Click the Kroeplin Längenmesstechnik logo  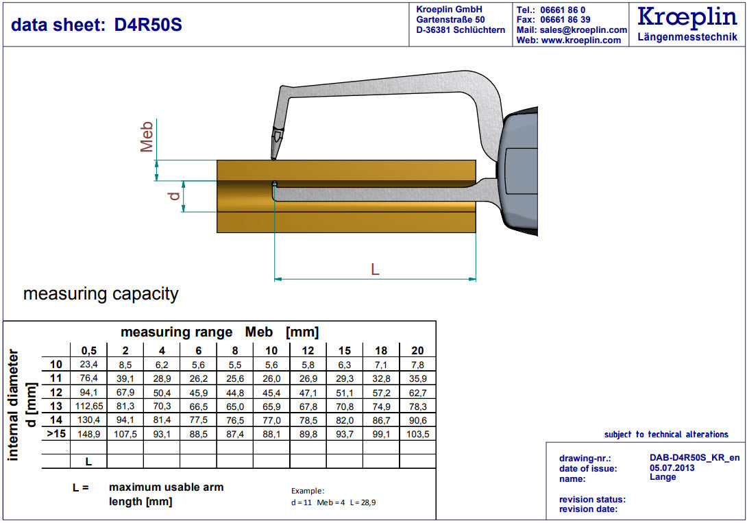point(687,23)
